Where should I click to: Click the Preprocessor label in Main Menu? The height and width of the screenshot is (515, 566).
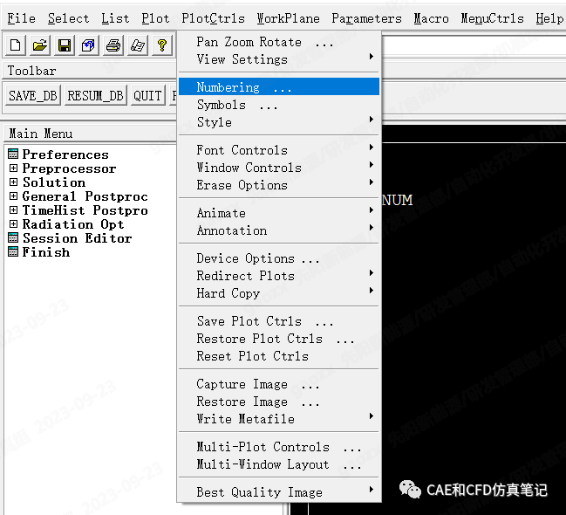[x=69, y=168]
